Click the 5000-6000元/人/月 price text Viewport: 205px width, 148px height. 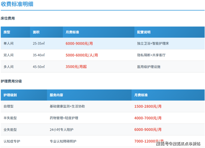[x=82, y=55]
